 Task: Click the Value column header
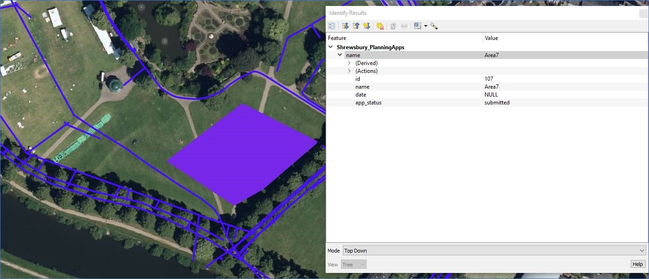(565, 38)
